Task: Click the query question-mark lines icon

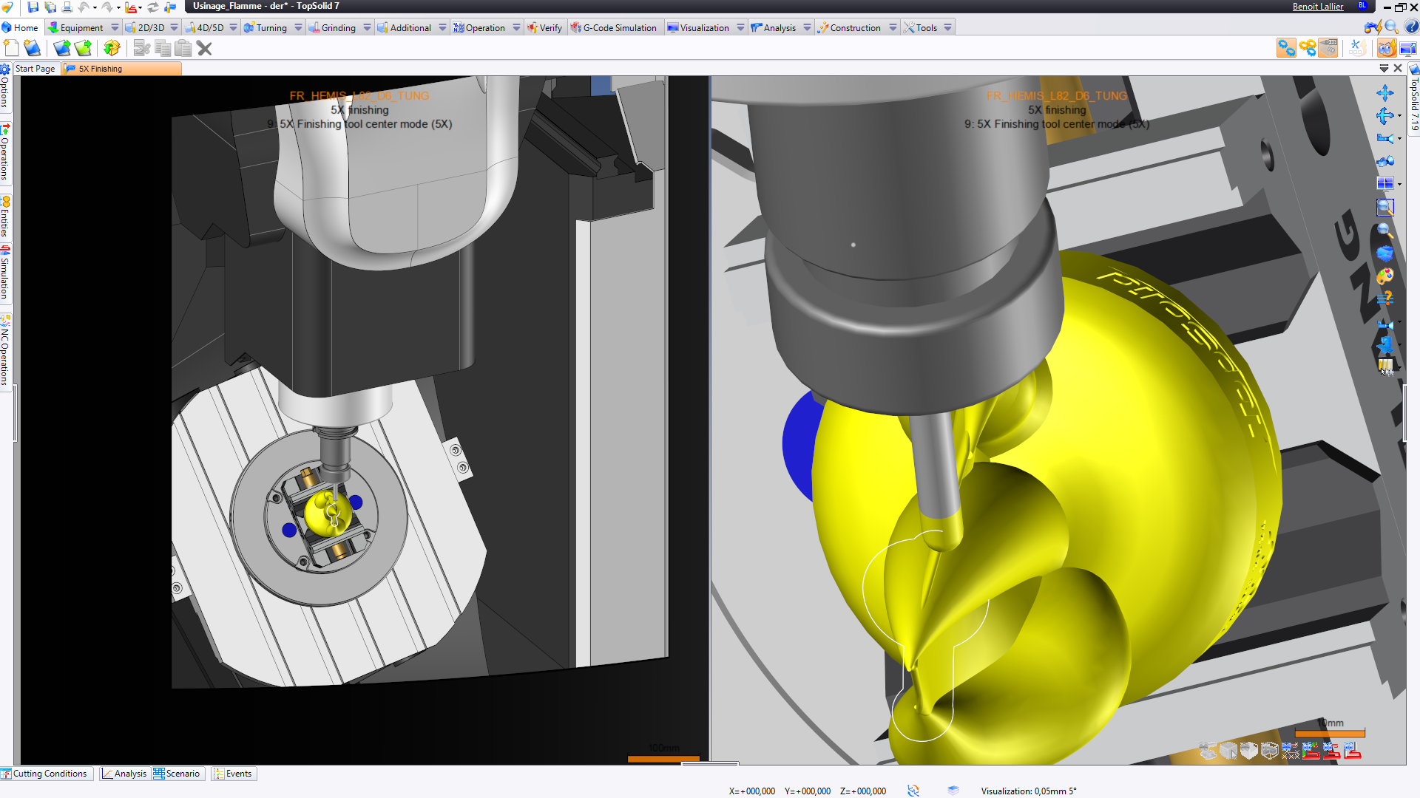Action: 1385,299
